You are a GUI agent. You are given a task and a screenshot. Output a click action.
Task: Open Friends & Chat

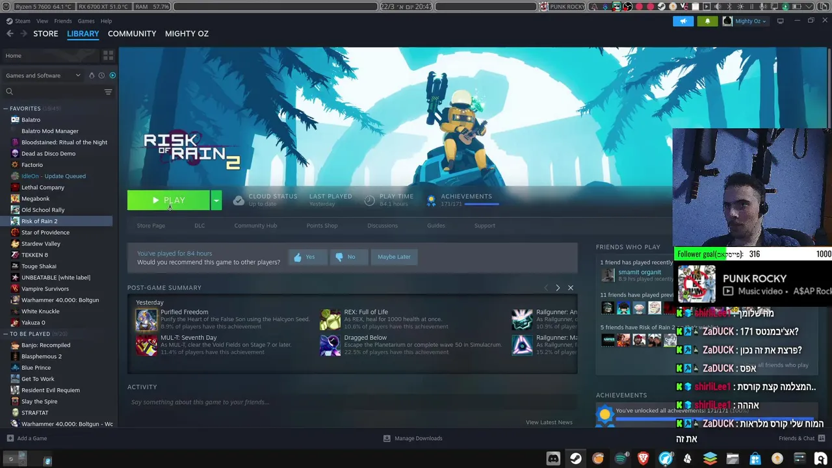tap(801, 438)
